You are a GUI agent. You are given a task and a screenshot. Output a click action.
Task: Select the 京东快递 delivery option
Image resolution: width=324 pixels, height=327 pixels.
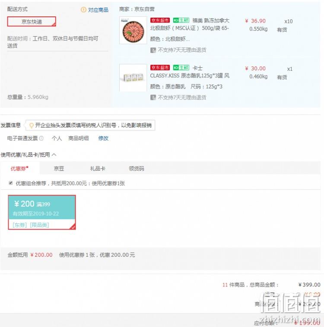click(x=32, y=22)
